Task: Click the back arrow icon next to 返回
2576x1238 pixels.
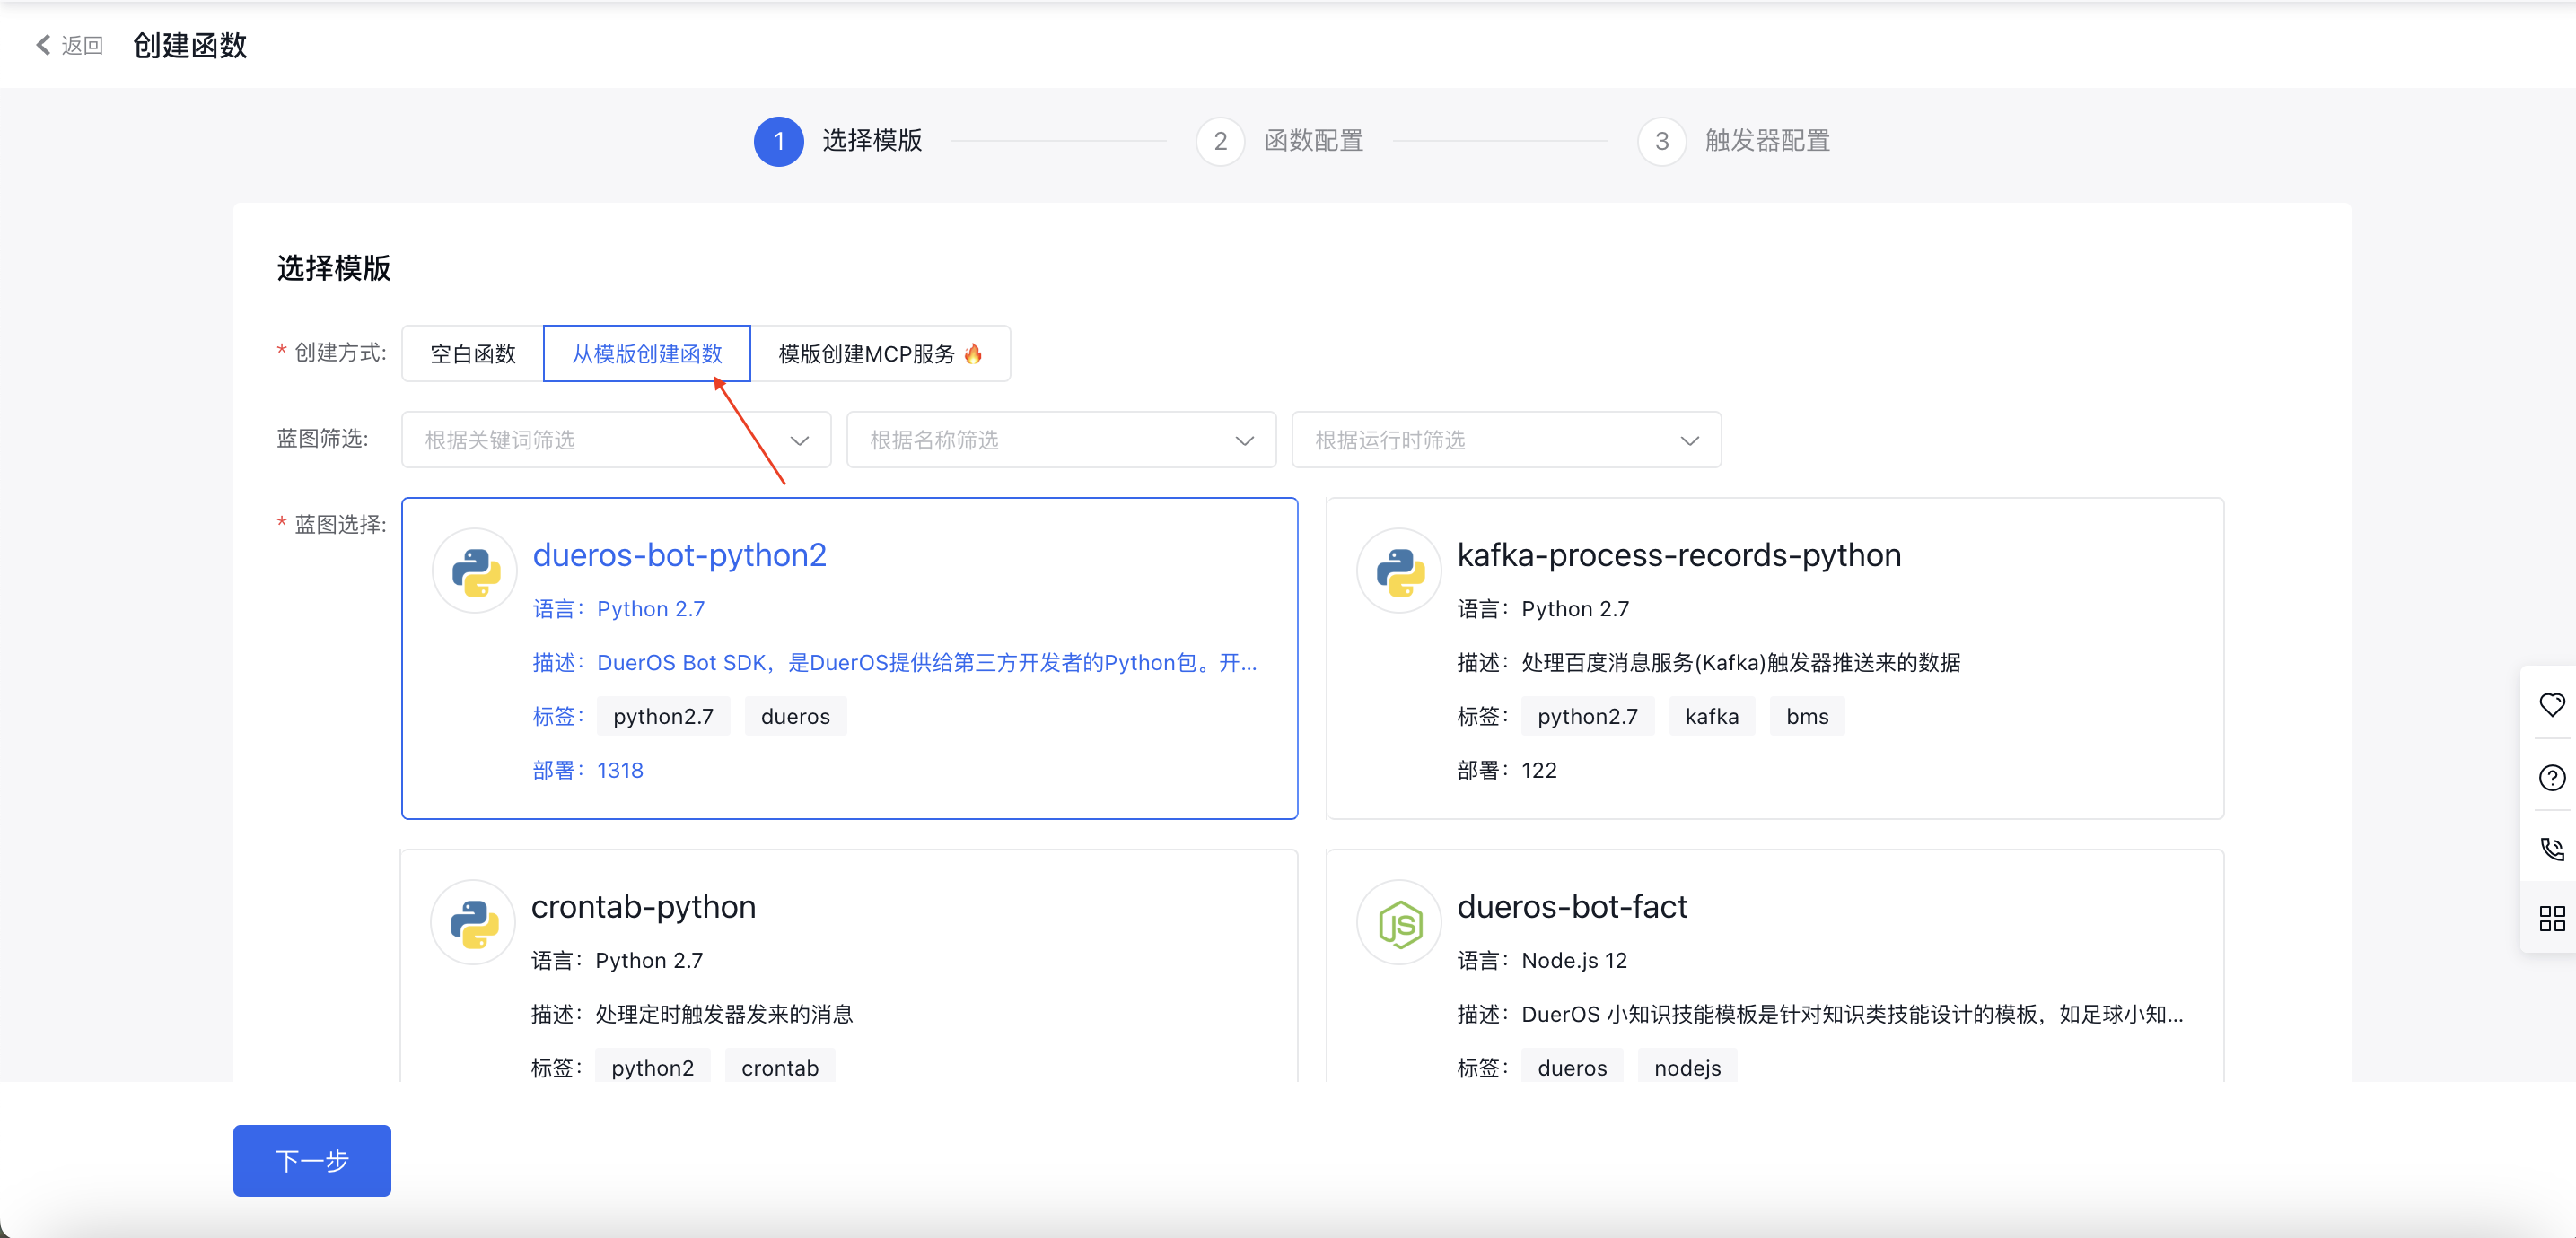Action: 43,45
